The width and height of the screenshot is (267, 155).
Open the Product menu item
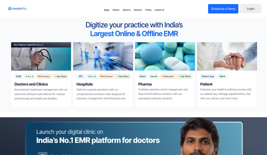click(x=116, y=10)
